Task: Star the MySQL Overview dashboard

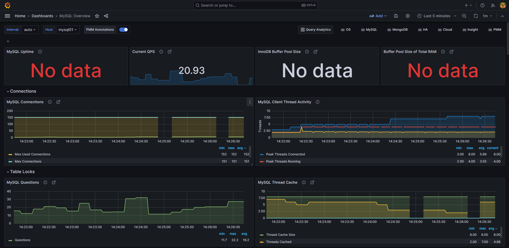Action: tap(97, 16)
